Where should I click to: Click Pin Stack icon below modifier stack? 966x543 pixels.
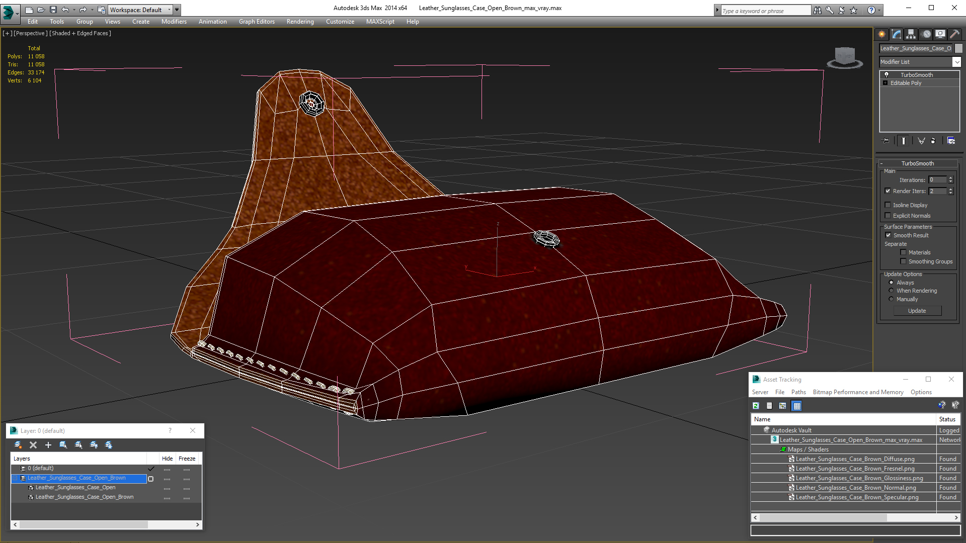[x=887, y=141]
